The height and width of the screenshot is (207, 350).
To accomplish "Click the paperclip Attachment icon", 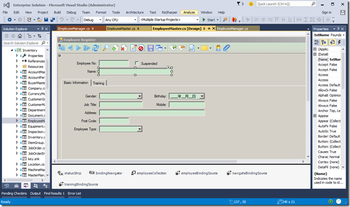I will click(x=226, y=48).
